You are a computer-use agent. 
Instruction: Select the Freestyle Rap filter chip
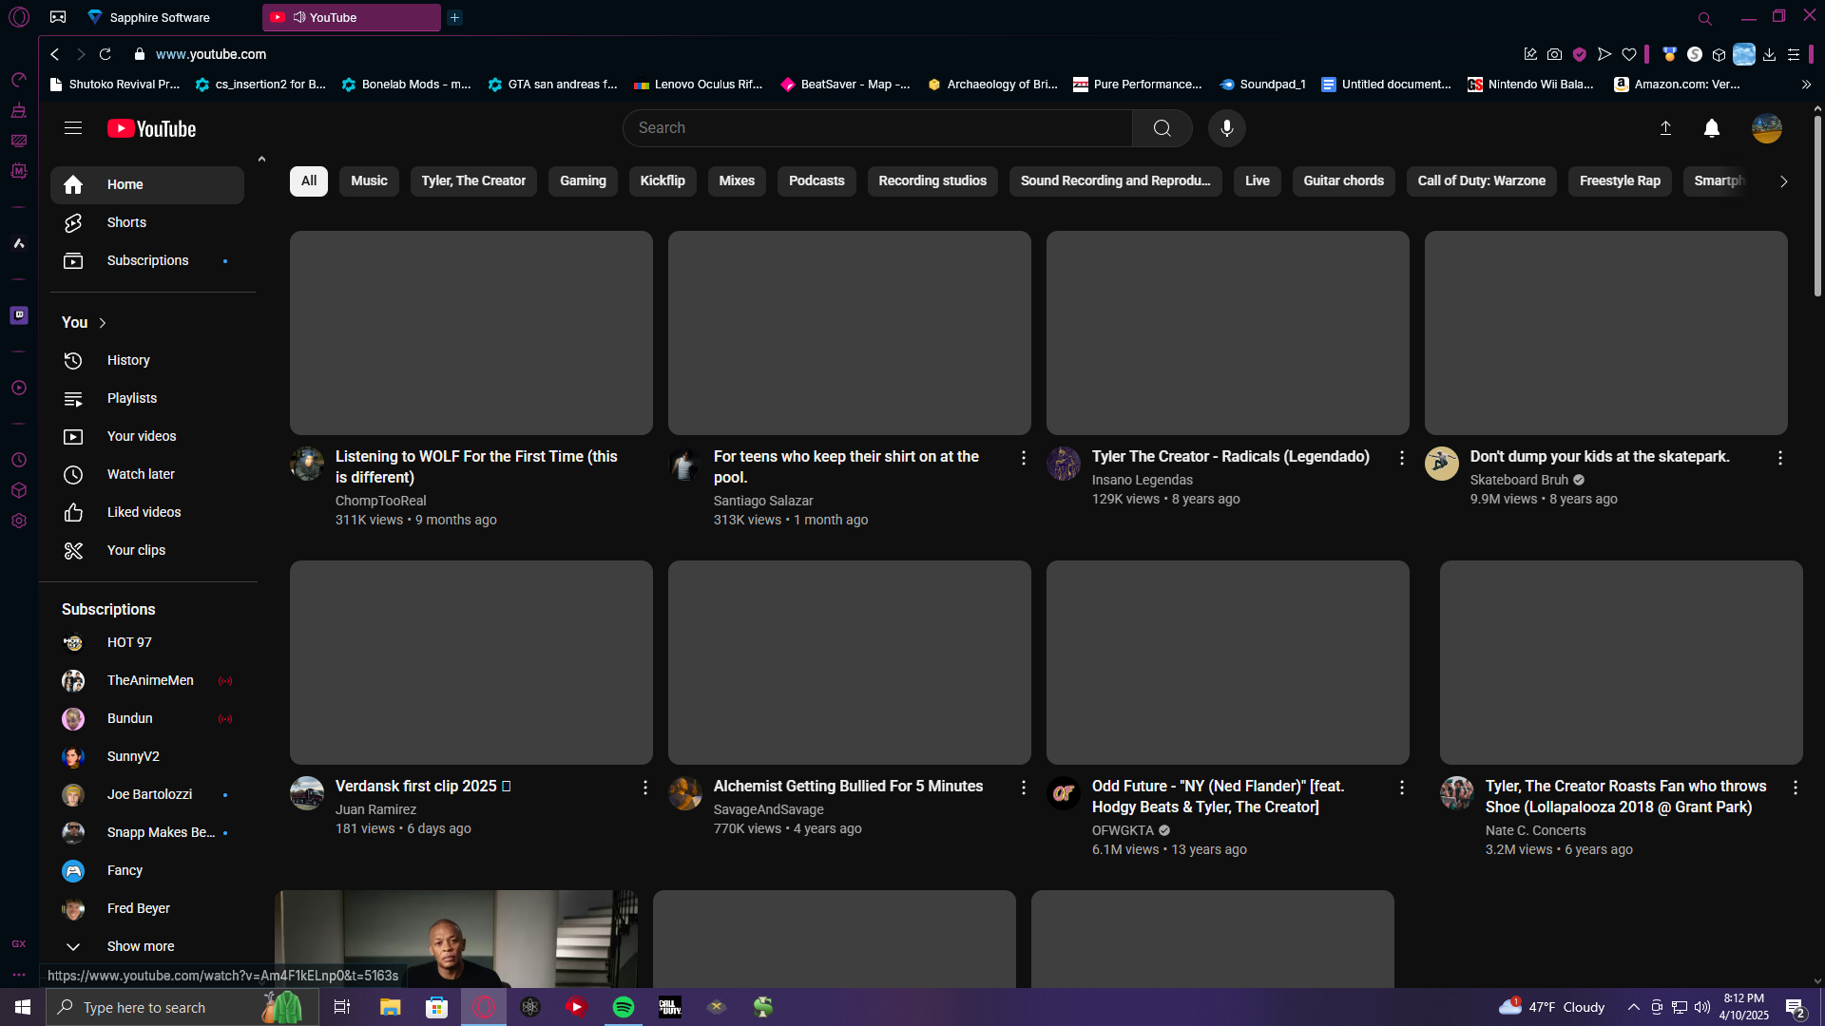point(1619,180)
